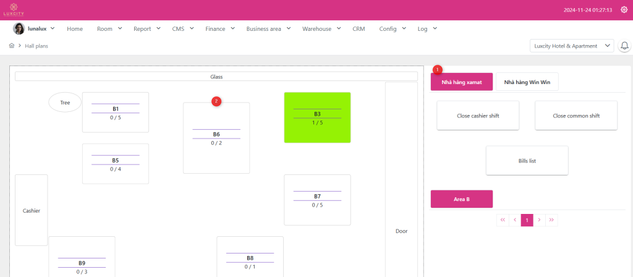
Task: Click previous page arrow in pagination
Action: click(x=514, y=219)
